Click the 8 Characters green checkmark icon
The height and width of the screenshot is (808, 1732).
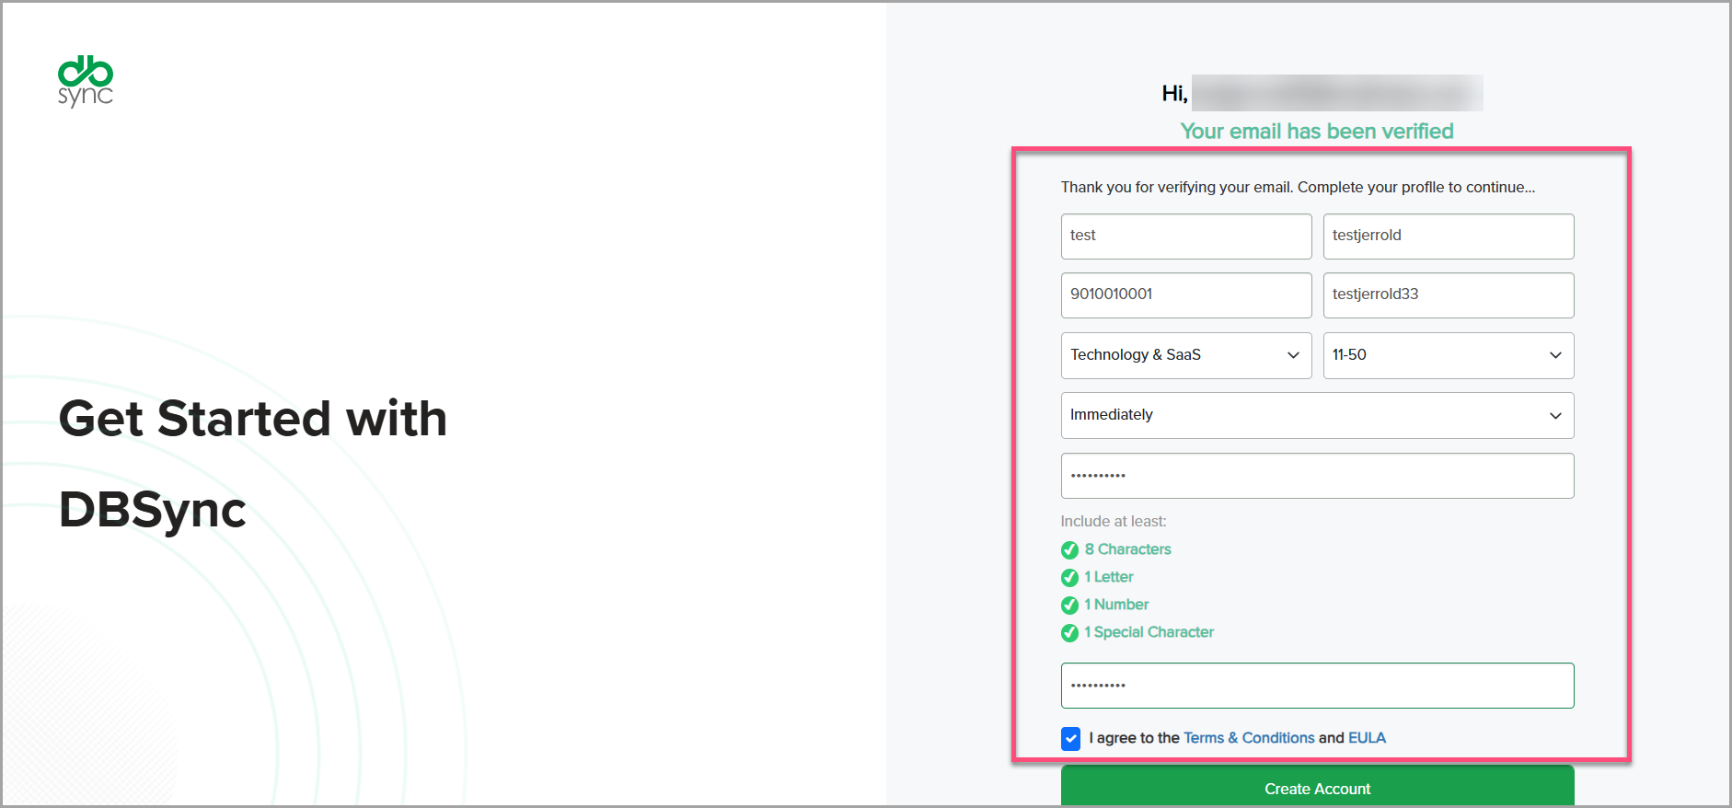click(1069, 550)
